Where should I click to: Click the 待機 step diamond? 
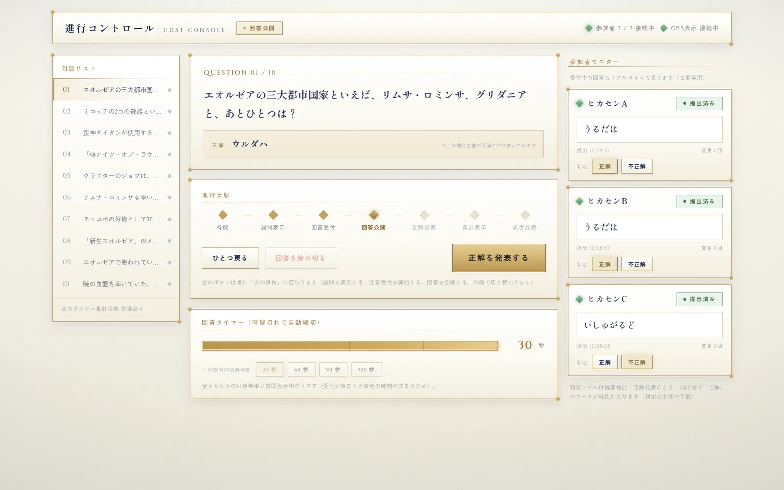223,215
